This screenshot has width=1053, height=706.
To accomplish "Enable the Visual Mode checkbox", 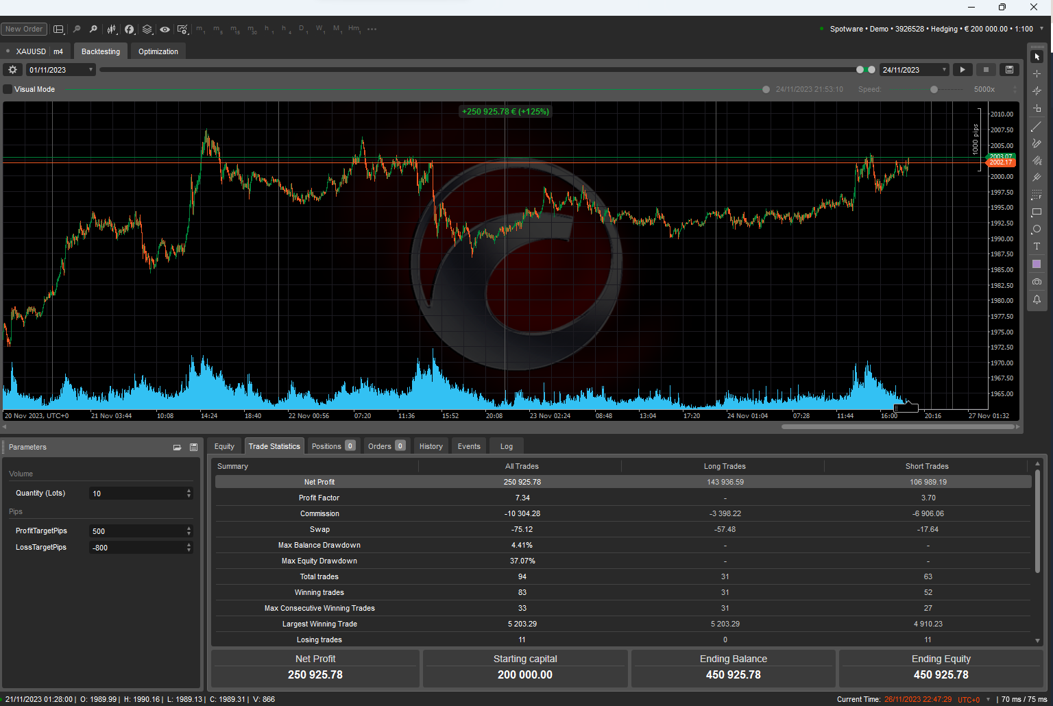I will [8, 89].
